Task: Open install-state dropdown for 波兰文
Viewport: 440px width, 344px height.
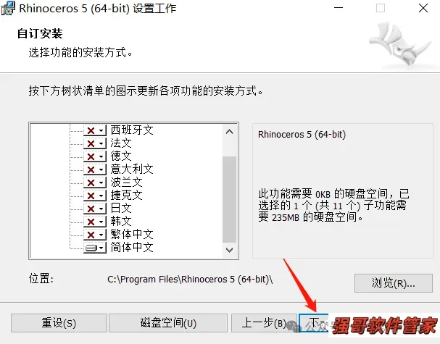Action: (x=95, y=183)
